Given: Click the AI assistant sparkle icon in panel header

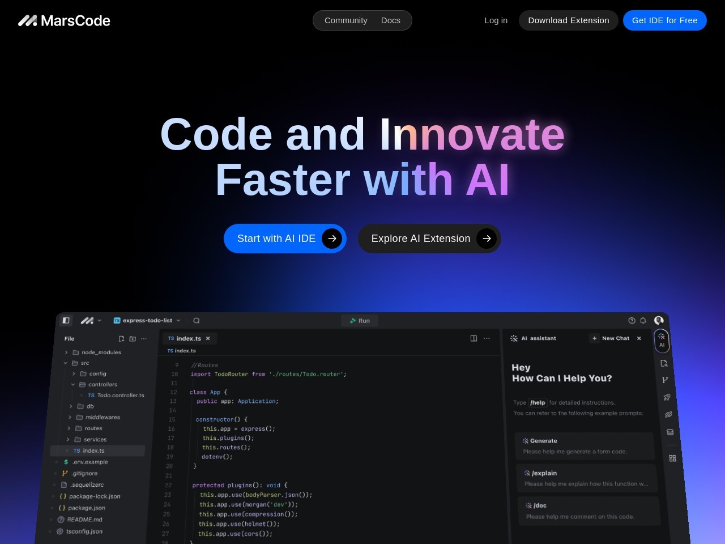Looking at the screenshot, I should (x=514, y=338).
